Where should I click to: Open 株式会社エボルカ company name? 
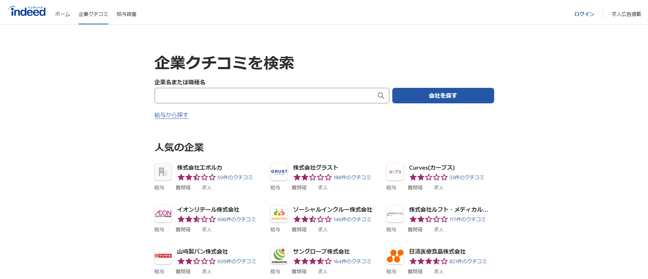199,168
